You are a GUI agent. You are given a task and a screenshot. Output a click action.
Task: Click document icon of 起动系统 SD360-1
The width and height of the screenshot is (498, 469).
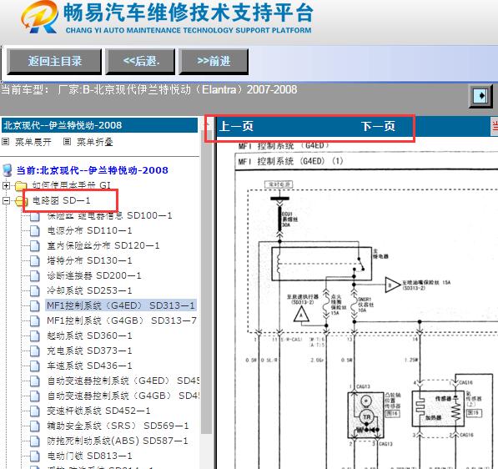(35, 335)
